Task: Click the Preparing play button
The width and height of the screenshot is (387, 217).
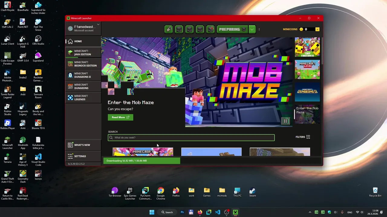Action: click(232, 29)
